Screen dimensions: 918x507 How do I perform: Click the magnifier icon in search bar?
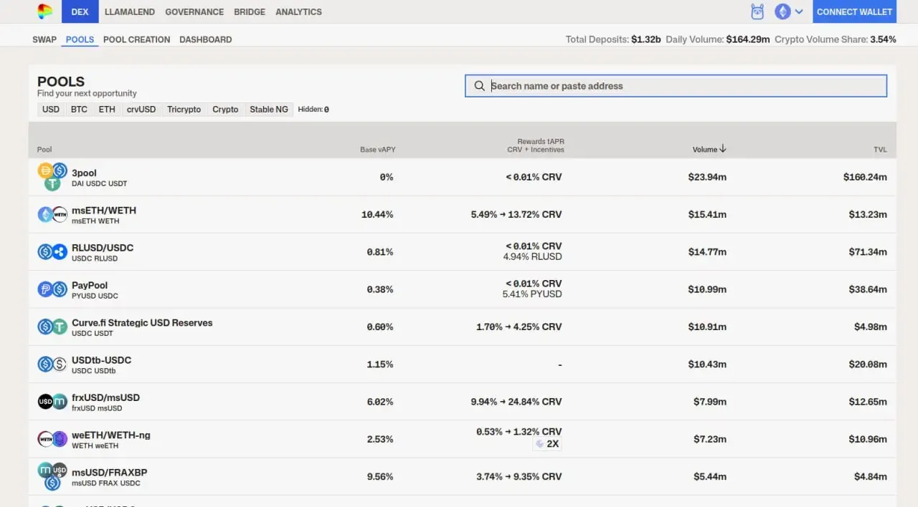pos(480,86)
